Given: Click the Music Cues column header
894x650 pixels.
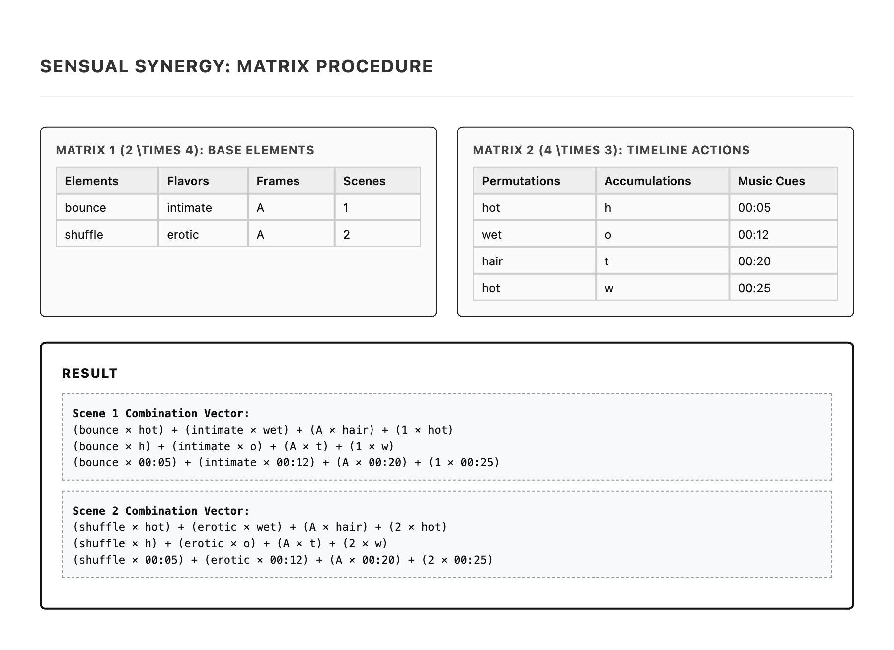Looking at the screenshot, I should pos(783,181).
